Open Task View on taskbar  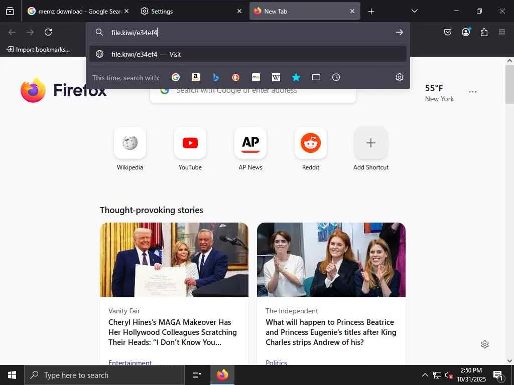197,375
